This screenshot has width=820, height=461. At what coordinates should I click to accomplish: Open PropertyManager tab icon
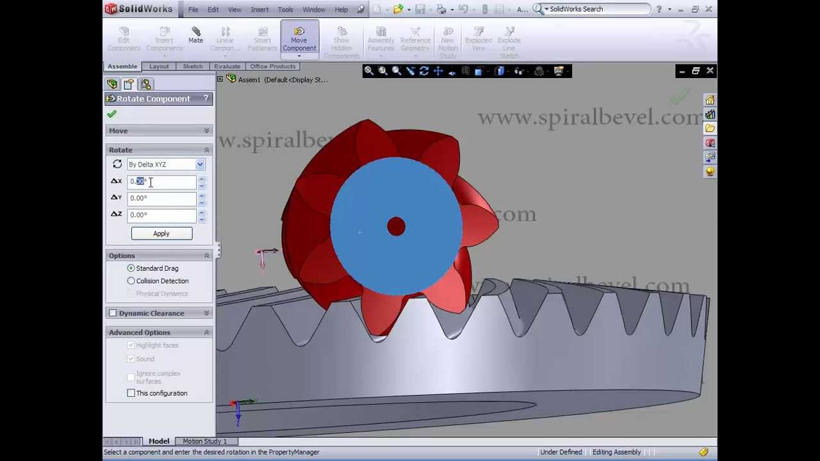tap(129, 84)
